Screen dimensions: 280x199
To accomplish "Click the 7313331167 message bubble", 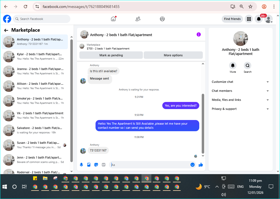I will click(98, 150).
